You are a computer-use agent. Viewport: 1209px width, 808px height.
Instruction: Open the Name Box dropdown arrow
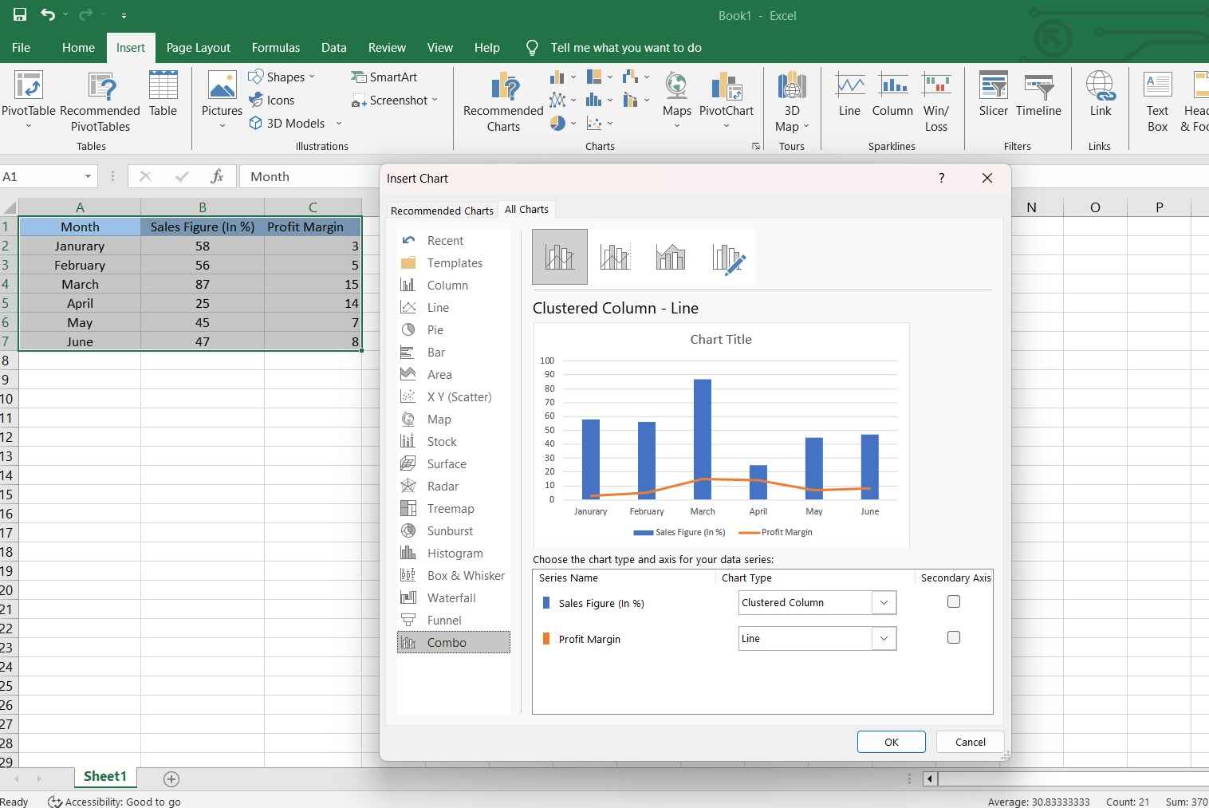[88, 176]
